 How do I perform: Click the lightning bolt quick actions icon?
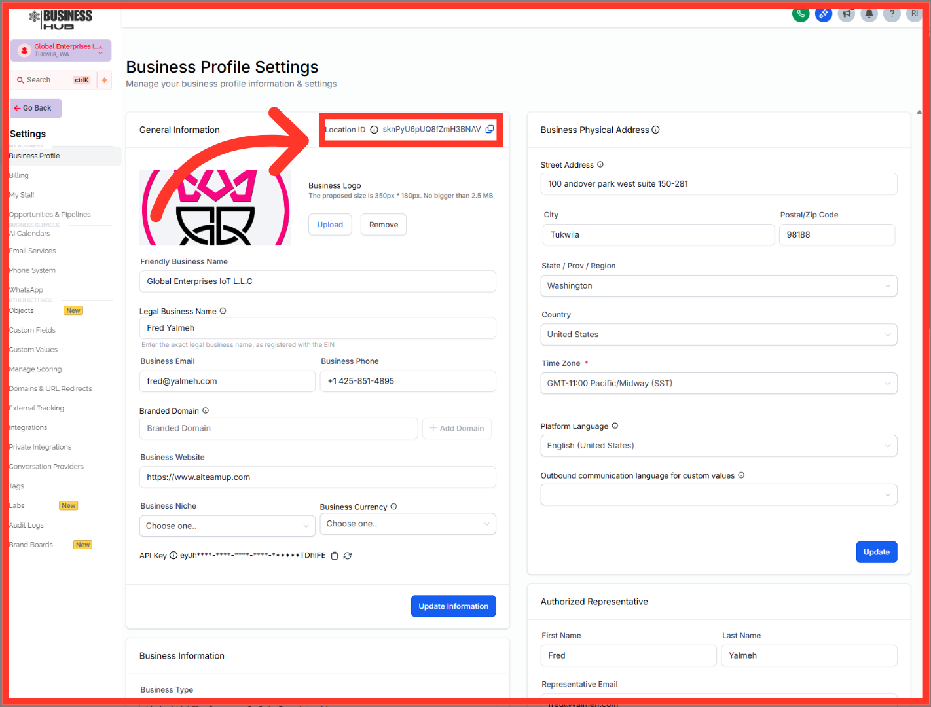(104, 81)
